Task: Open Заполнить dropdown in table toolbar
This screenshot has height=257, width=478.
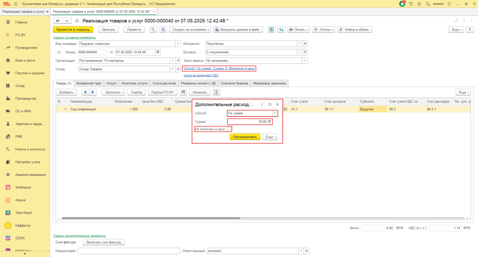Action: (114, 92)
